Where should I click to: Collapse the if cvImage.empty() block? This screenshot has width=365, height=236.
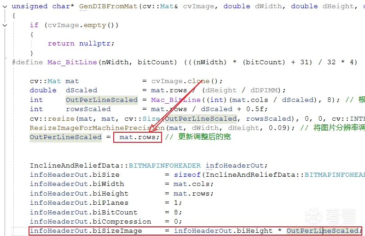tap(5, 25)
